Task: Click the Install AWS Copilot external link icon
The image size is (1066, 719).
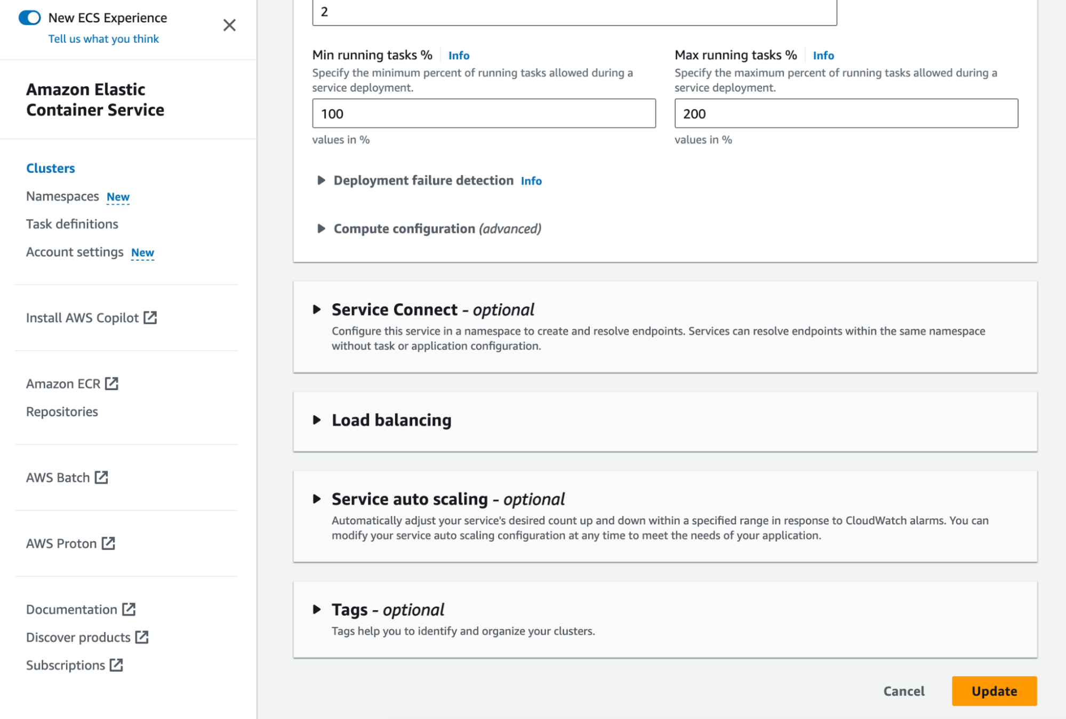Action: [x=150, y=318]
